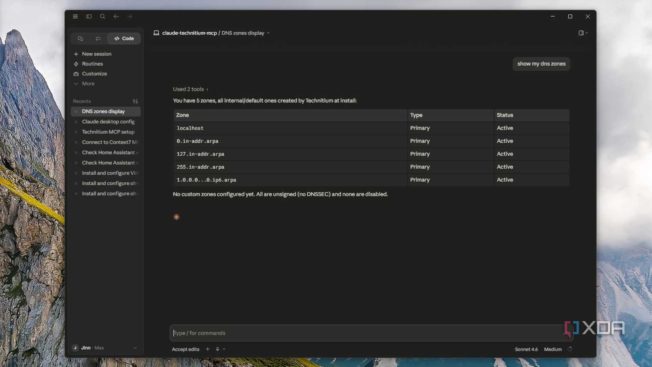Go forward with right arrow

pyautogui.click(x=130, y=17)
